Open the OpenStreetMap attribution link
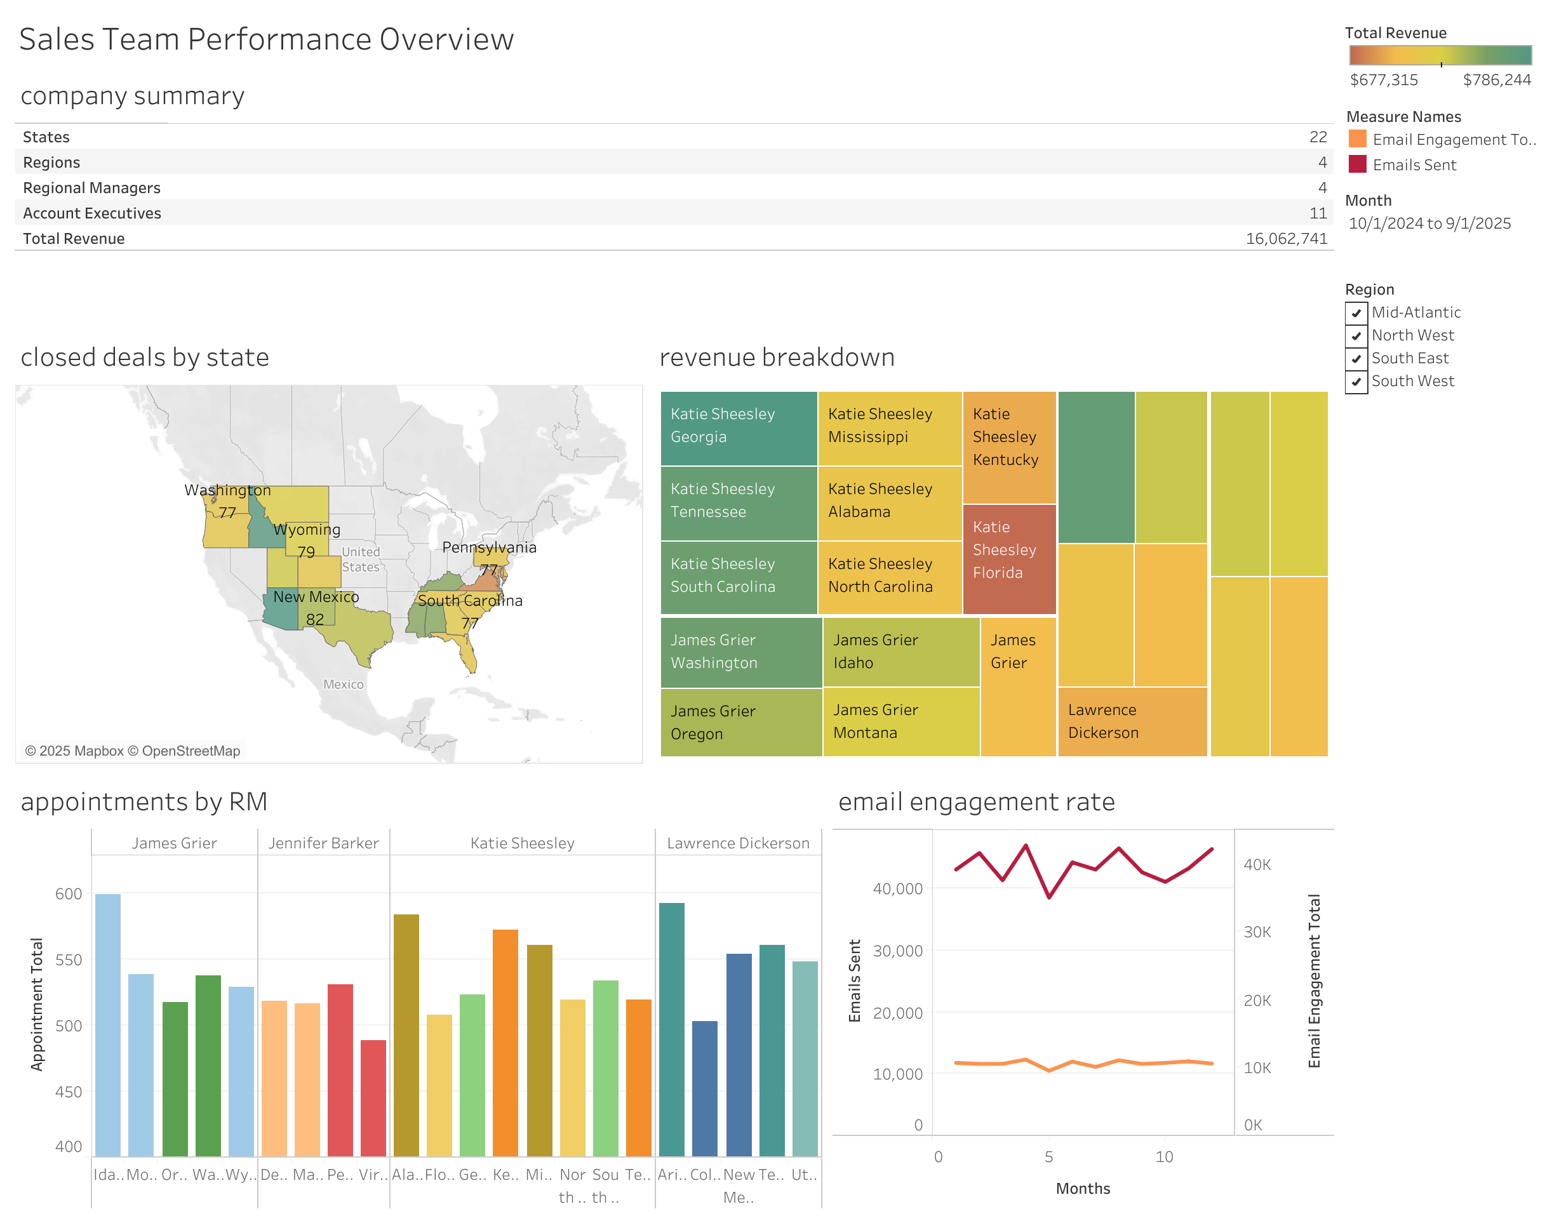This screenshot has height=1223, width=1552. 191,751
